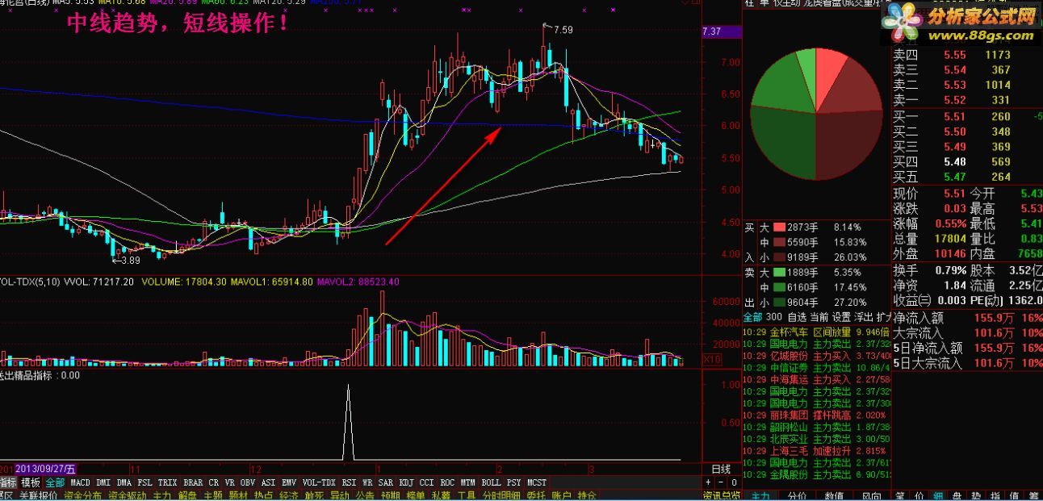Image resolution: width=1043 pixels, height=501 pixels.
Task: Open the 北辰实业 主力卖出 alert row
Action: point(816,439)
